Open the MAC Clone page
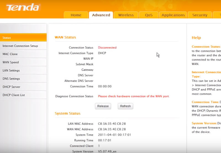The height and width of the screenshot is (153, 221). click(x=23, y=54)
